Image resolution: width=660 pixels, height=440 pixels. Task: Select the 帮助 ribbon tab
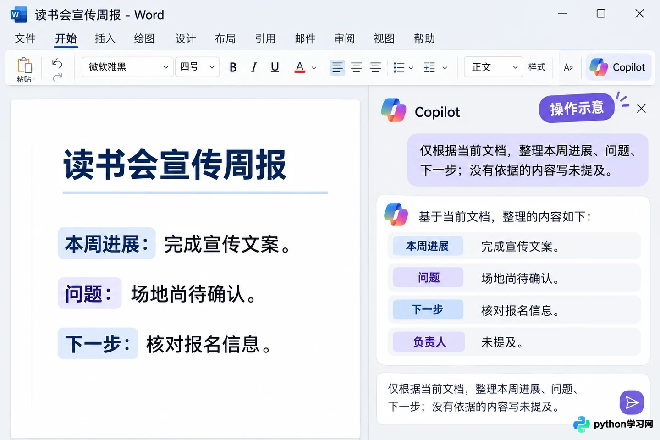pyautogui.click(x=424, y=38)
